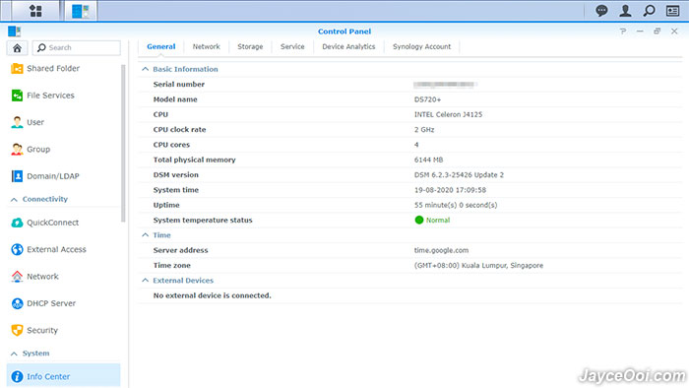Open External Access settings
Screen dimensions: 689x388
pyautogui.click(x=56, y=249)
